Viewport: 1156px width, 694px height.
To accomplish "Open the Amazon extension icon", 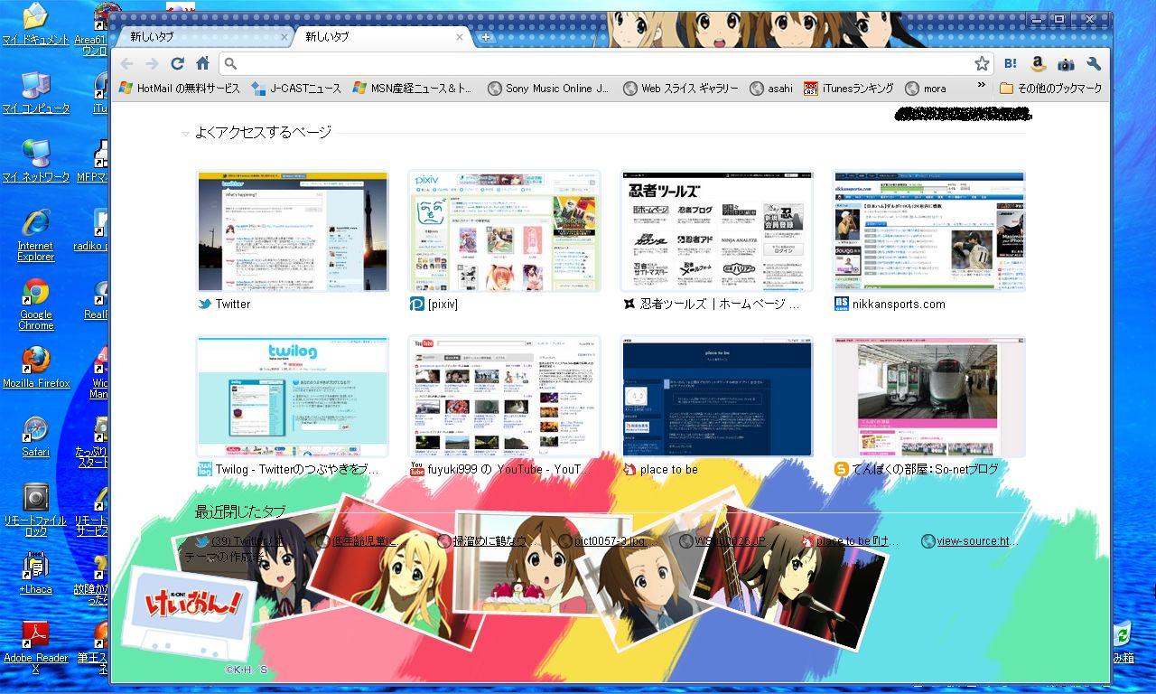I will [x=1039, y=63].
